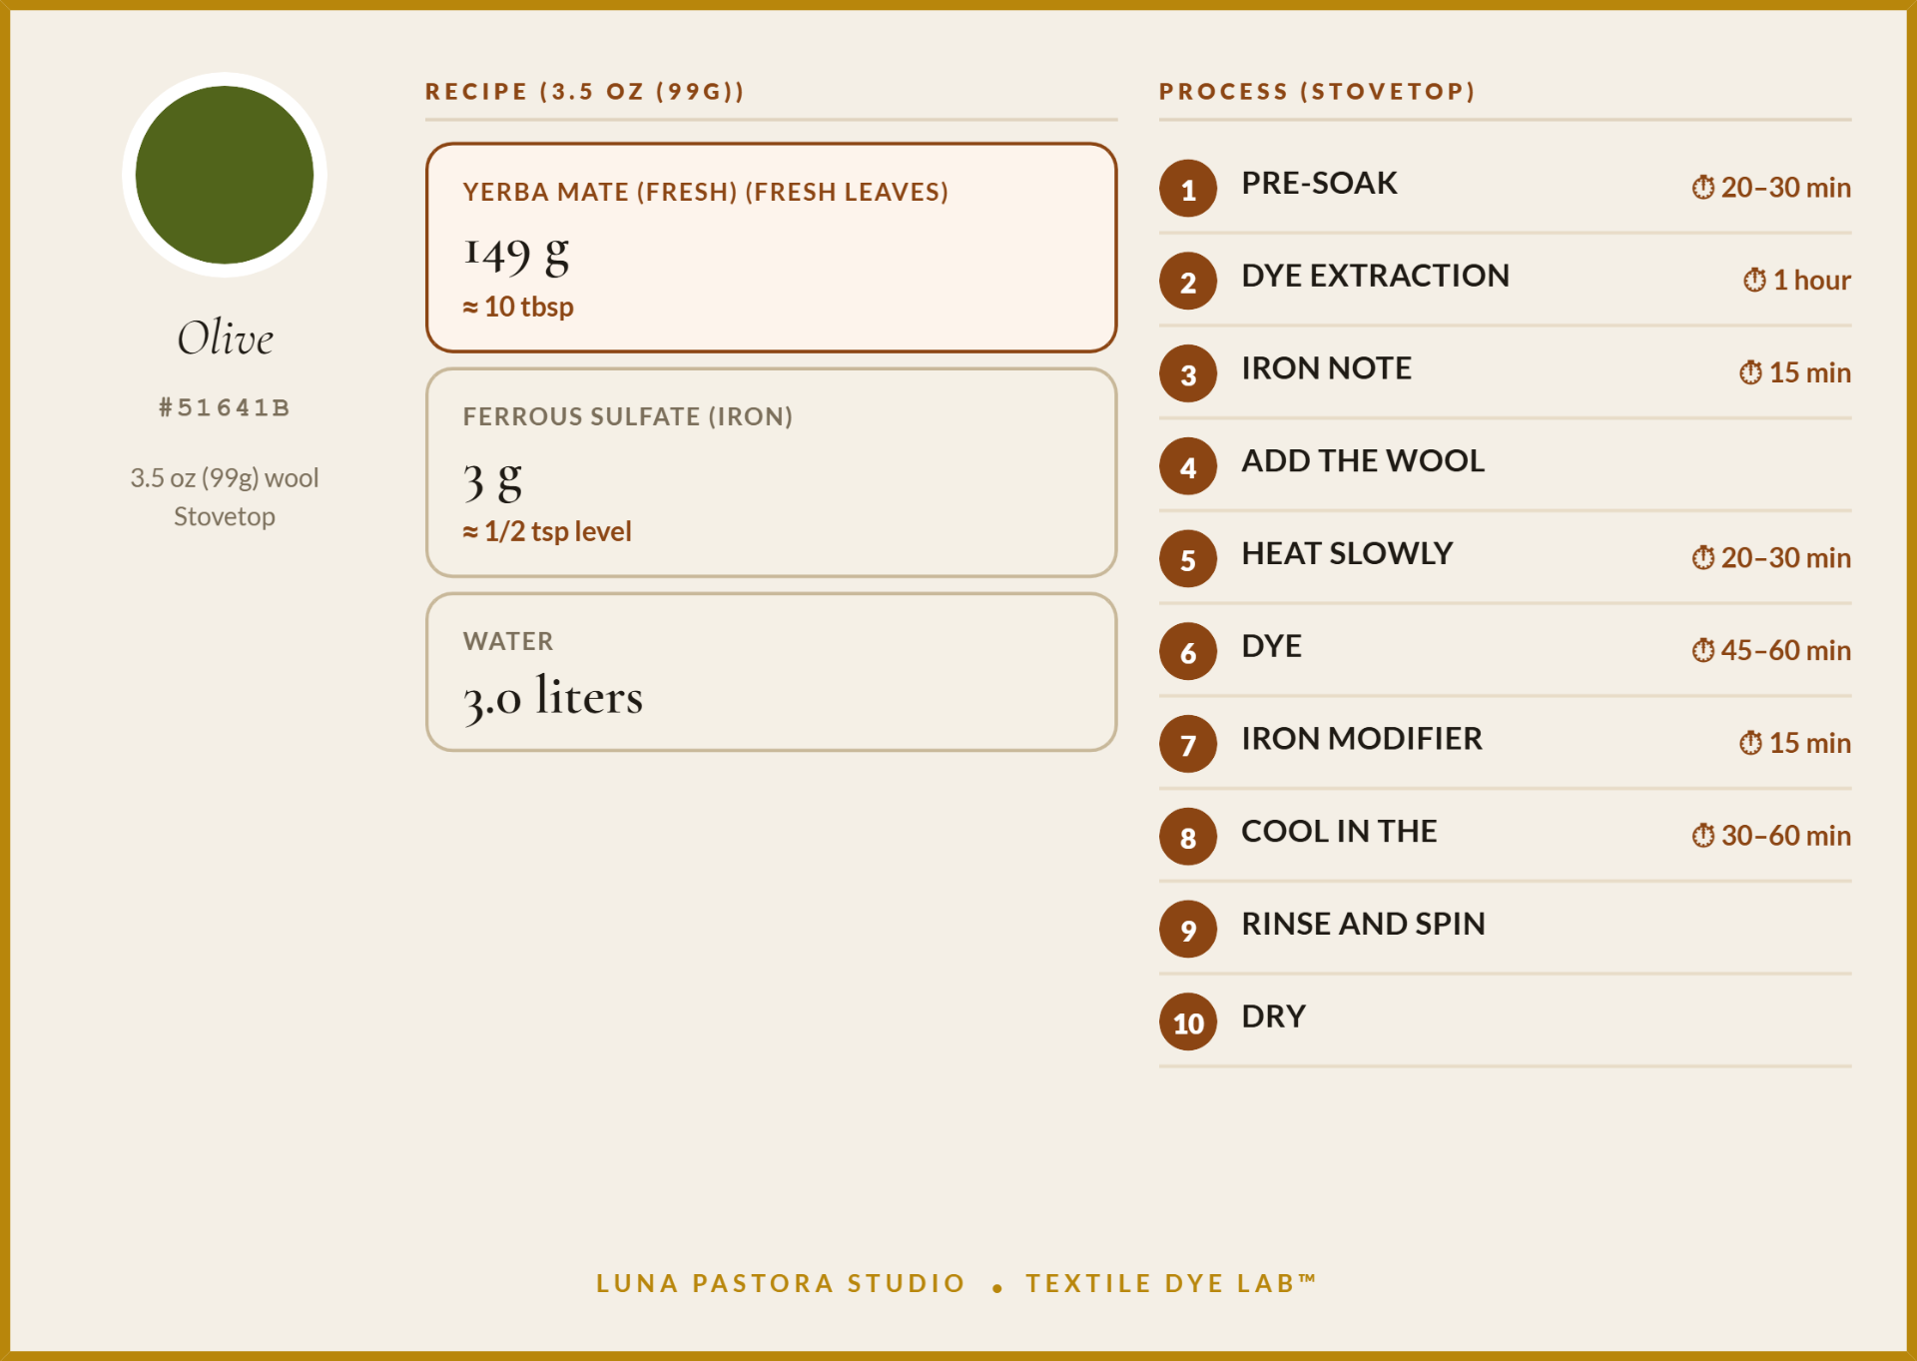The image size is (1917, 1361).
Task: Click the clock icon for Iron Modifier step
Action: tap(1751, 743)
